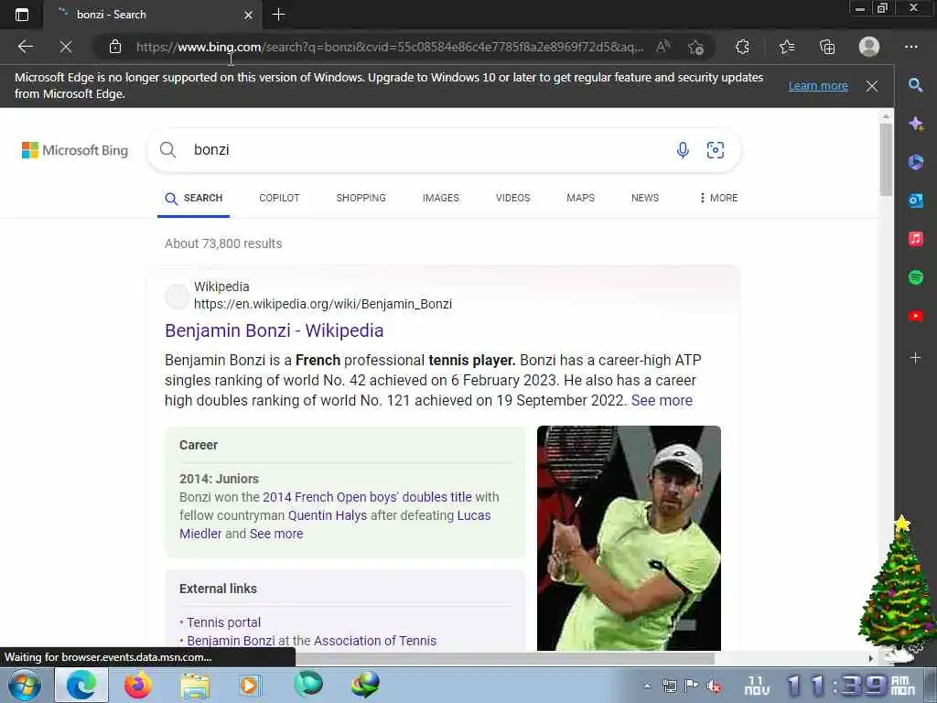Open the Quentin Halys link
The height and width of the screenshot is (703, 937).
tap(328, 515)
